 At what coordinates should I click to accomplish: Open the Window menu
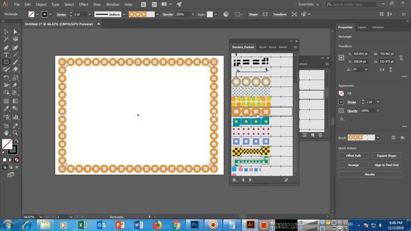tap(113, 4)
